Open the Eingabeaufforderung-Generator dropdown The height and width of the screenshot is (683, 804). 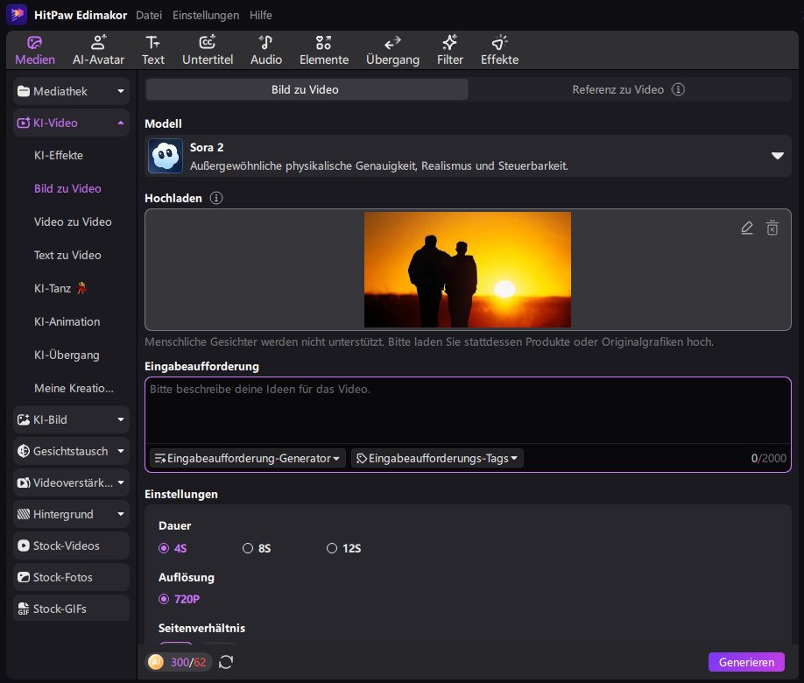tap(248, 459)
